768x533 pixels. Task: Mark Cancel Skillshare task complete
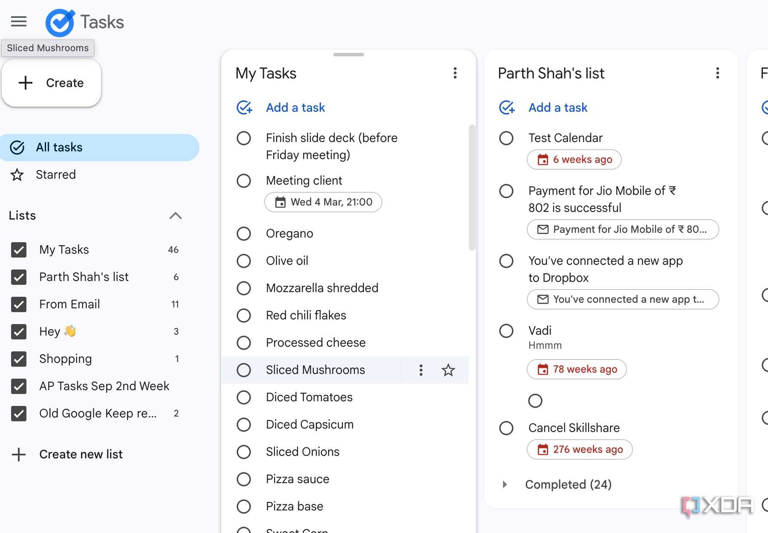506,428
